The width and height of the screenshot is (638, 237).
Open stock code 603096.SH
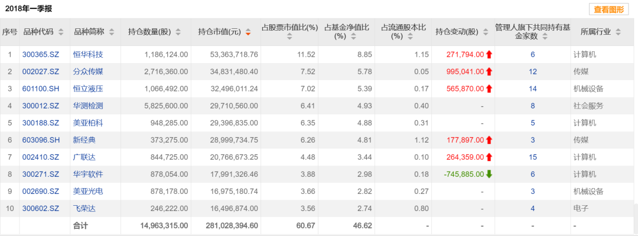pos(41,140)
